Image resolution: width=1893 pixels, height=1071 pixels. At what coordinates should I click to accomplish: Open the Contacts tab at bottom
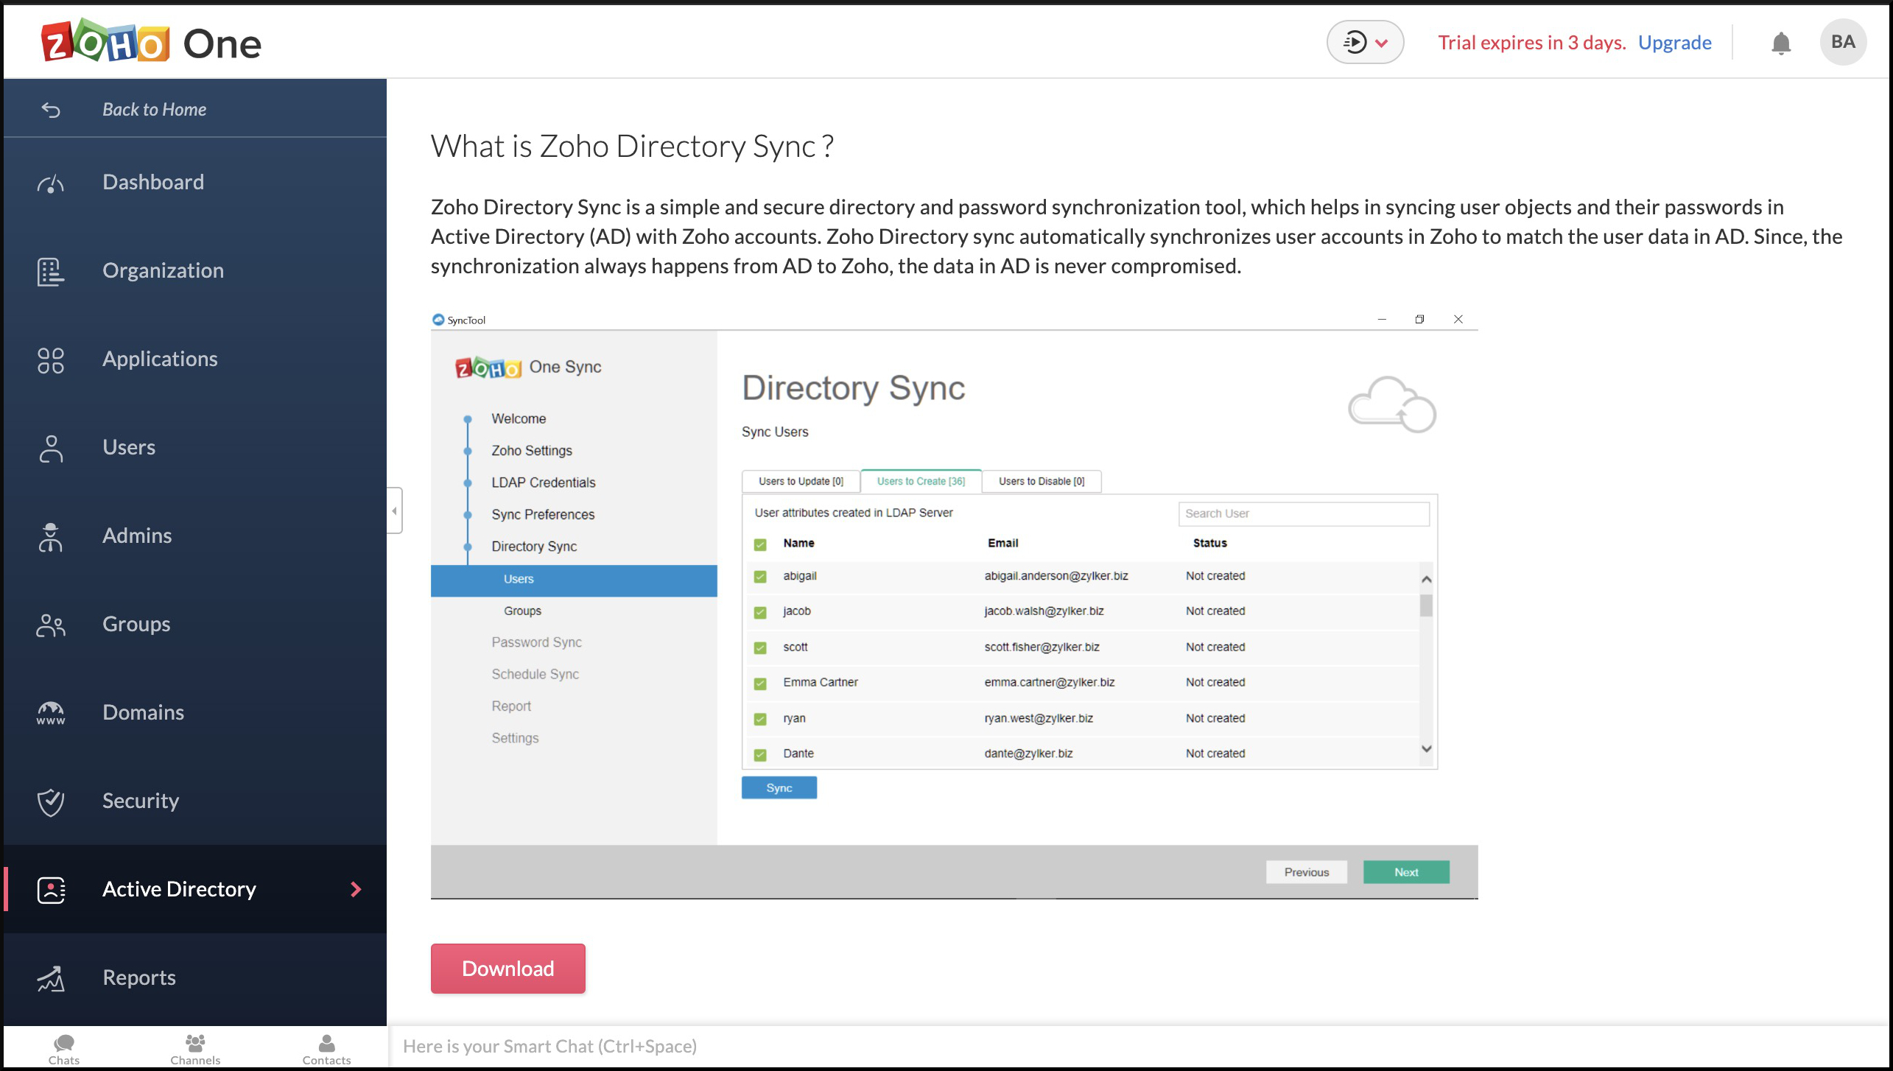(x=326, y=1049)
